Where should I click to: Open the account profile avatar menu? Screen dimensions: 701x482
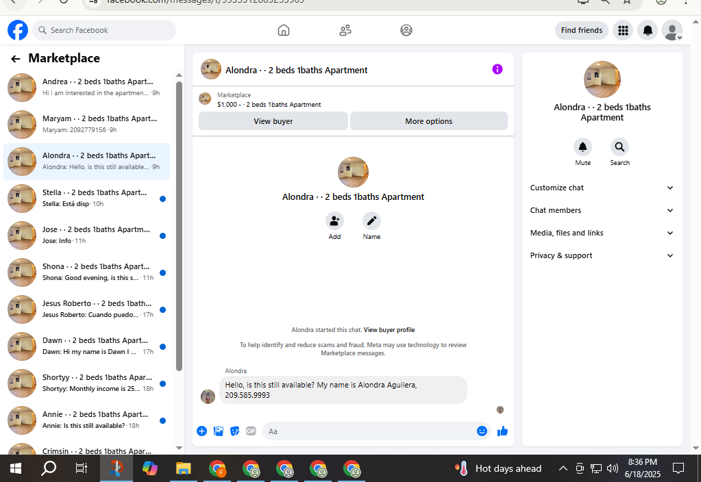pos(672,30)
